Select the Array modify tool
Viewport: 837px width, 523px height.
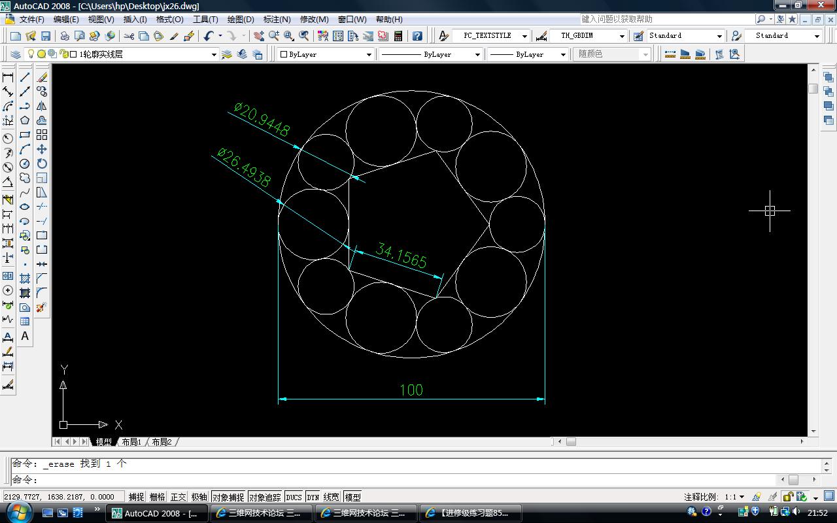(x=42, y=135)
